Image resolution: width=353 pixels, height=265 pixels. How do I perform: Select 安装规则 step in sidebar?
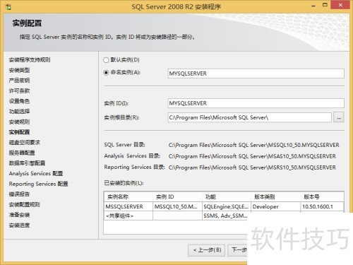click(19, 122)
